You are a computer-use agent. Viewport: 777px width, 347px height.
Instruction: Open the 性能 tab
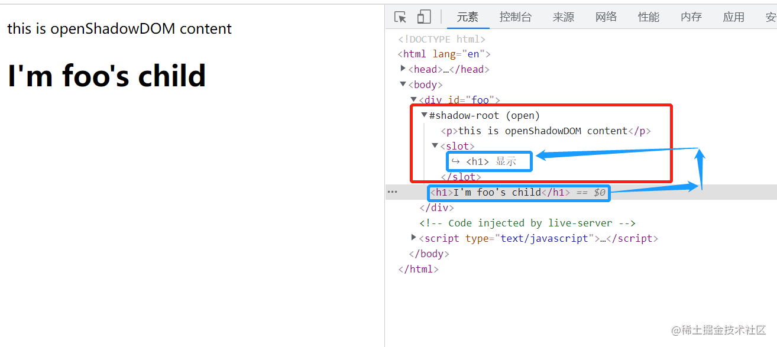pyautogui.click(x=649, y=17)
